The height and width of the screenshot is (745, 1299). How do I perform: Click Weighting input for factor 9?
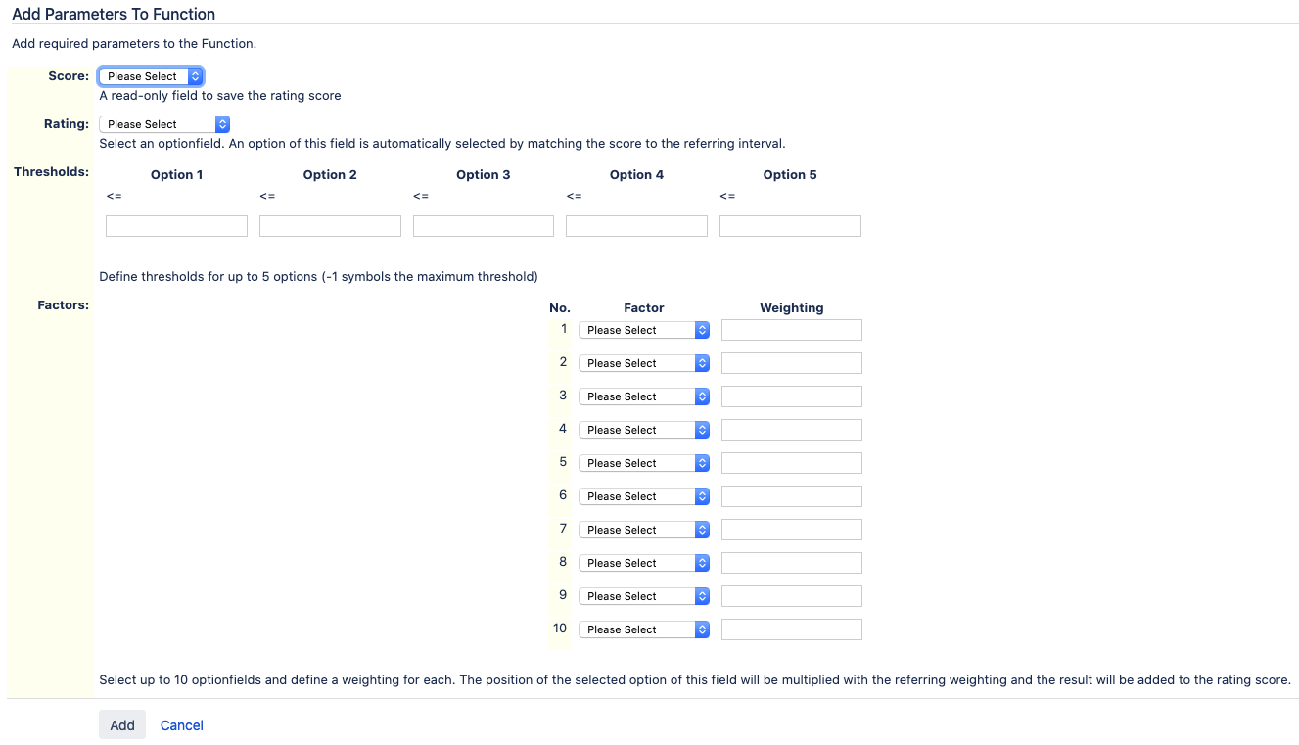(x=792, y=596)
